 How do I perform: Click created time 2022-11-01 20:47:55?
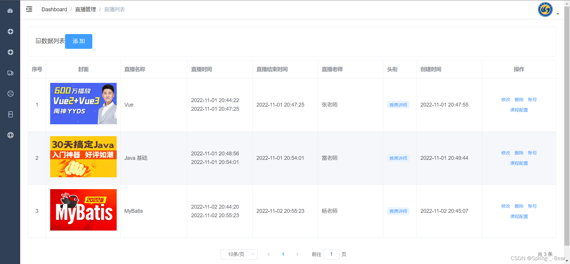pyautogui.click(x=444, y=105)
